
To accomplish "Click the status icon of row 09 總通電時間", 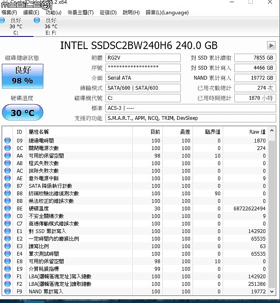I will coord(8,140).
